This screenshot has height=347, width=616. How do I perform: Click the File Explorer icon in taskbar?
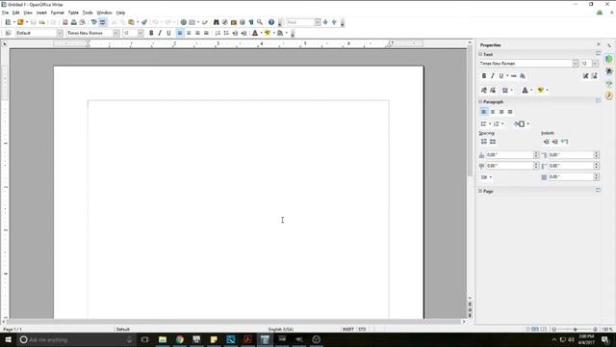163,339
